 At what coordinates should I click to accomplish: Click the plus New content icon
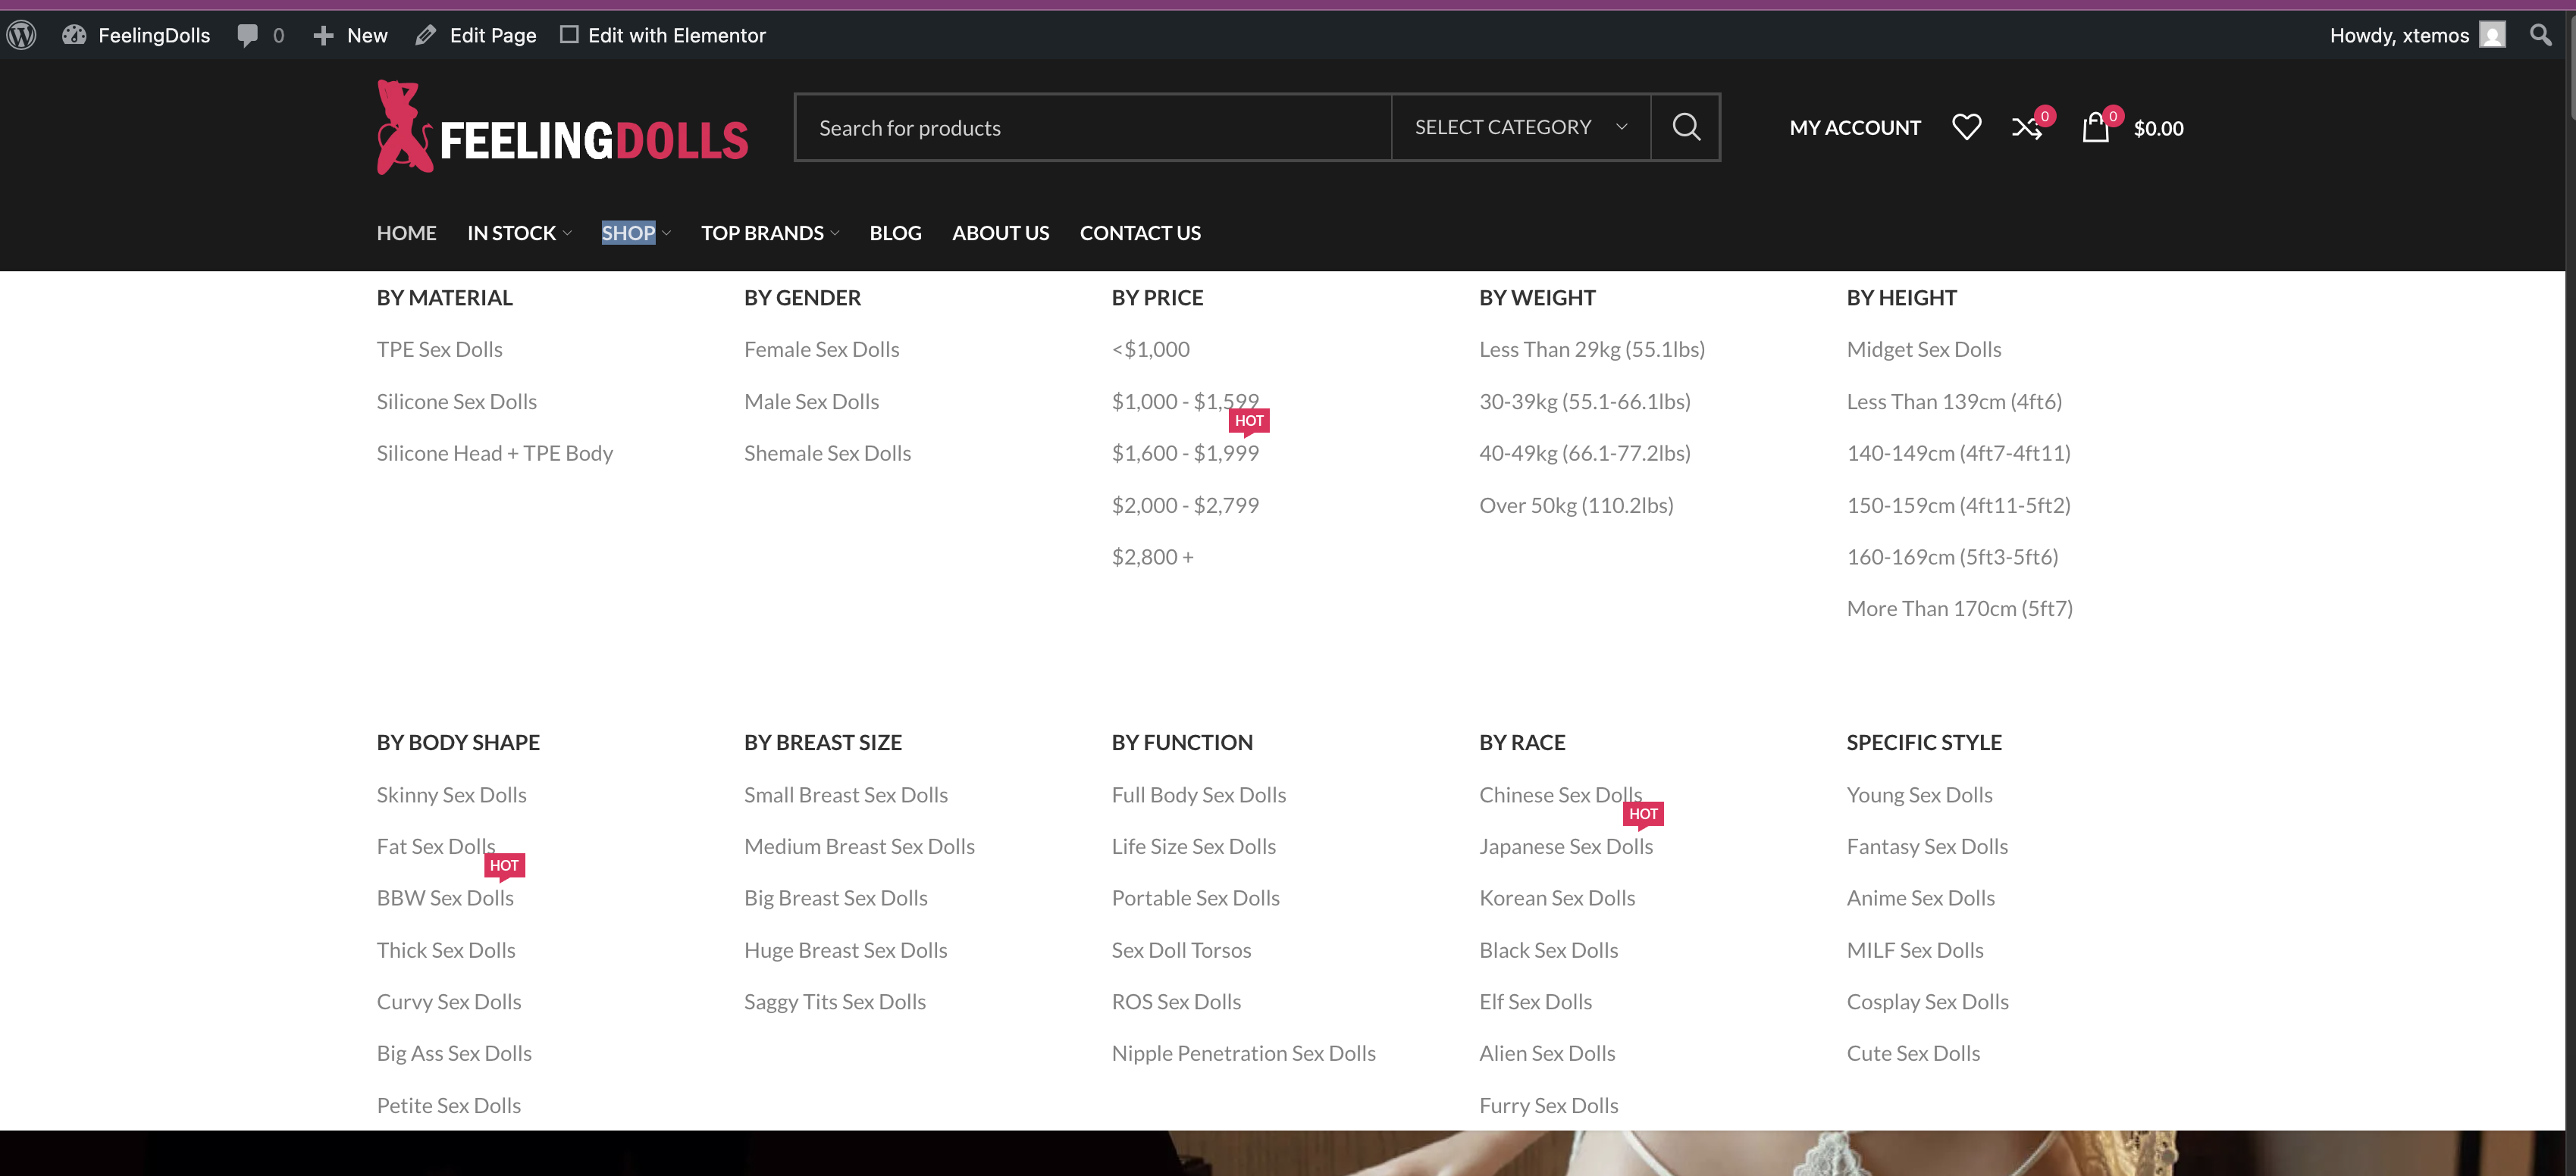pos(323,35)
